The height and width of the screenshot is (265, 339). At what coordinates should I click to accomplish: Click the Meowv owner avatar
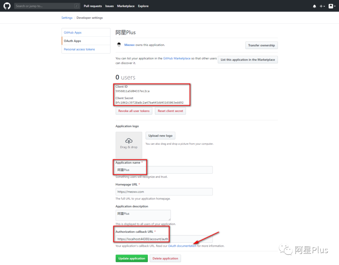pos(119,45)
